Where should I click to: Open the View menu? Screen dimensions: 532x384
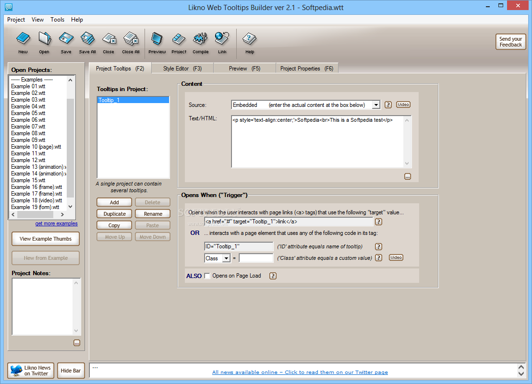pos(37,20)
